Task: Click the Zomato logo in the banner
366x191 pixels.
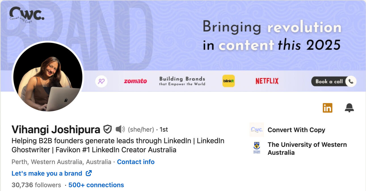Action: [x=135, y=81]
